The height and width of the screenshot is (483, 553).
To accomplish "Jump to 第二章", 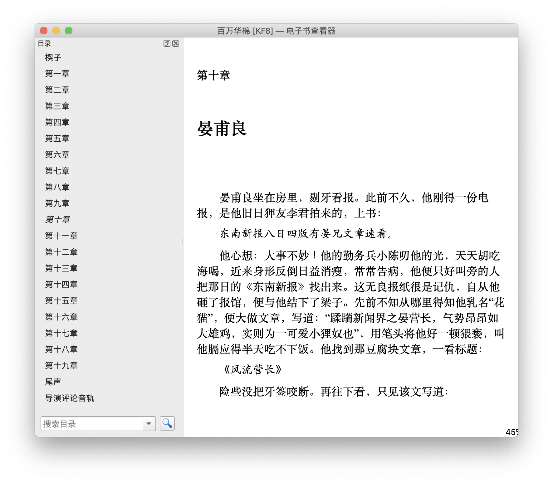I will (x=57, y=90).
